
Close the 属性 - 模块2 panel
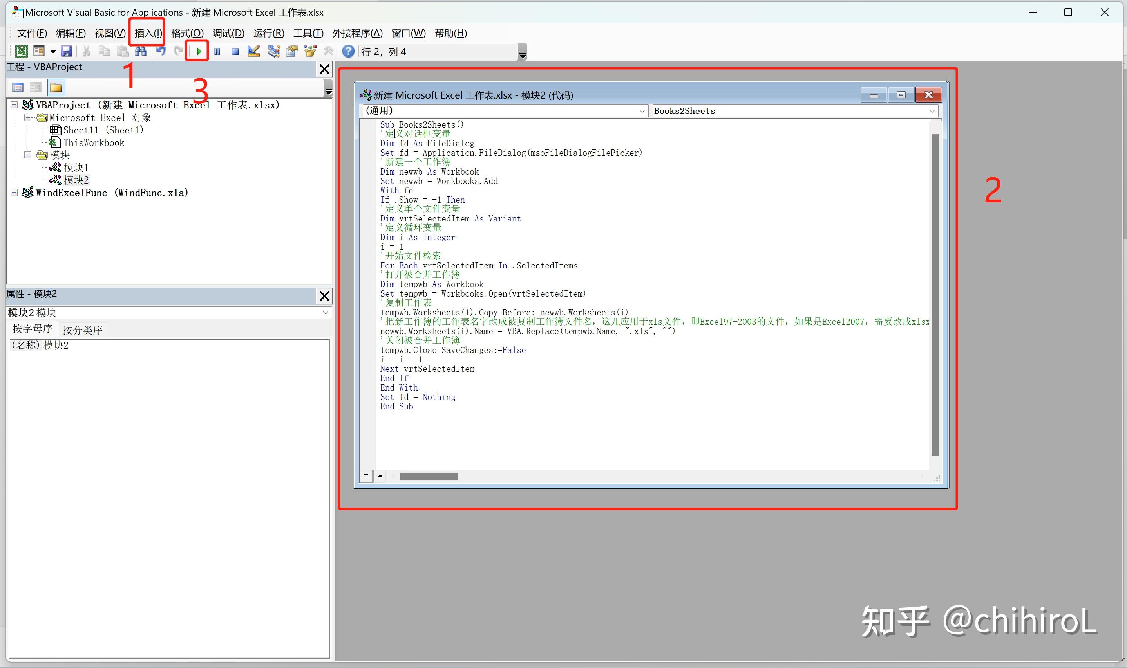(x=324, y=296)
